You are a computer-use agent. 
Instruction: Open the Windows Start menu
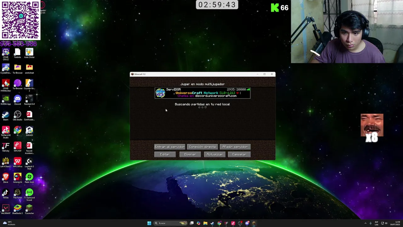(x=149, y=223)
